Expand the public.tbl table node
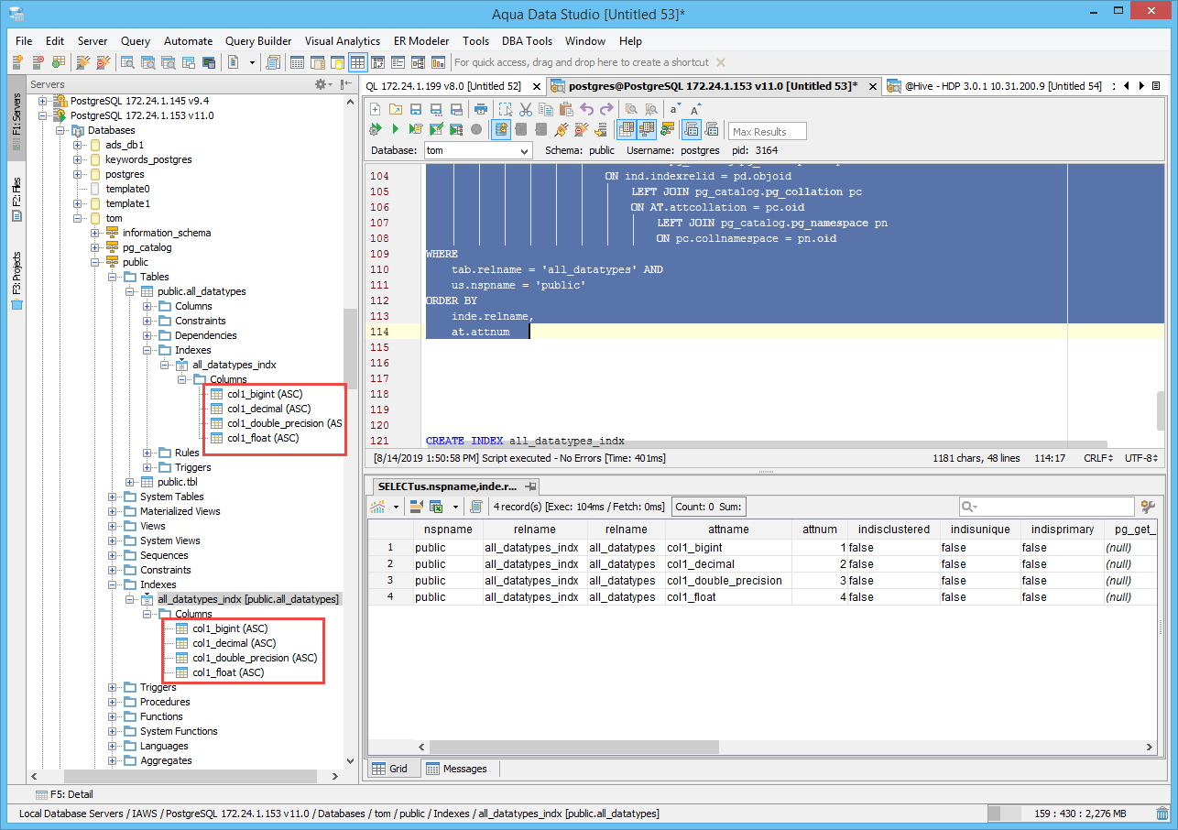Image resolution: width=1178 pixels, height=830 pixels. click(x=129, y=482)
